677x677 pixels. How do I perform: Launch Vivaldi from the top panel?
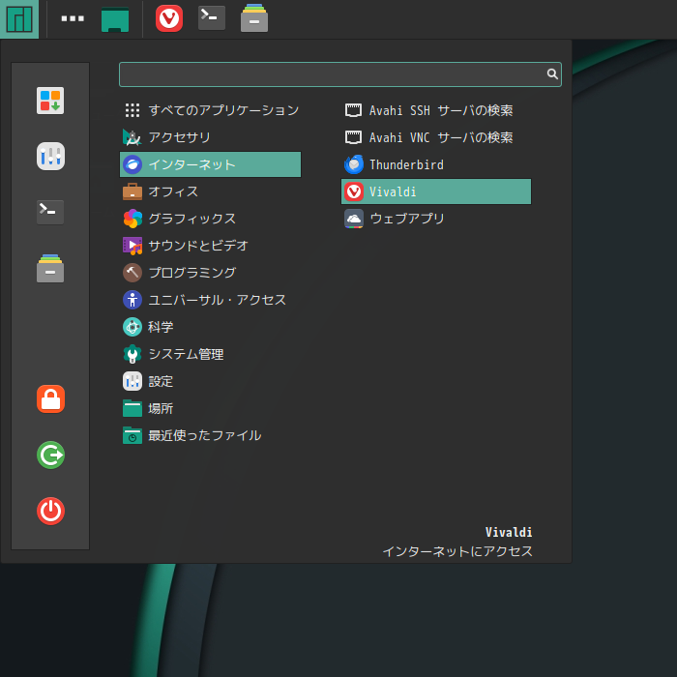click(x=169, y=18)
